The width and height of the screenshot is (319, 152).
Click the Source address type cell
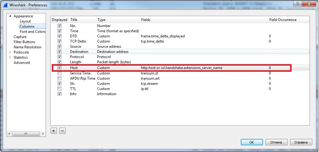tap(109, 46)
